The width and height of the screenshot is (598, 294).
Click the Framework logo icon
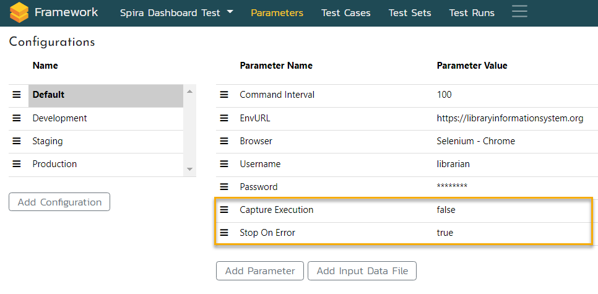click(x=19, y=12)
